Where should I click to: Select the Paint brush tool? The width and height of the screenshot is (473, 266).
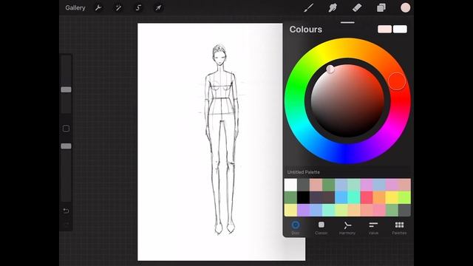click(x=308, y=8)
